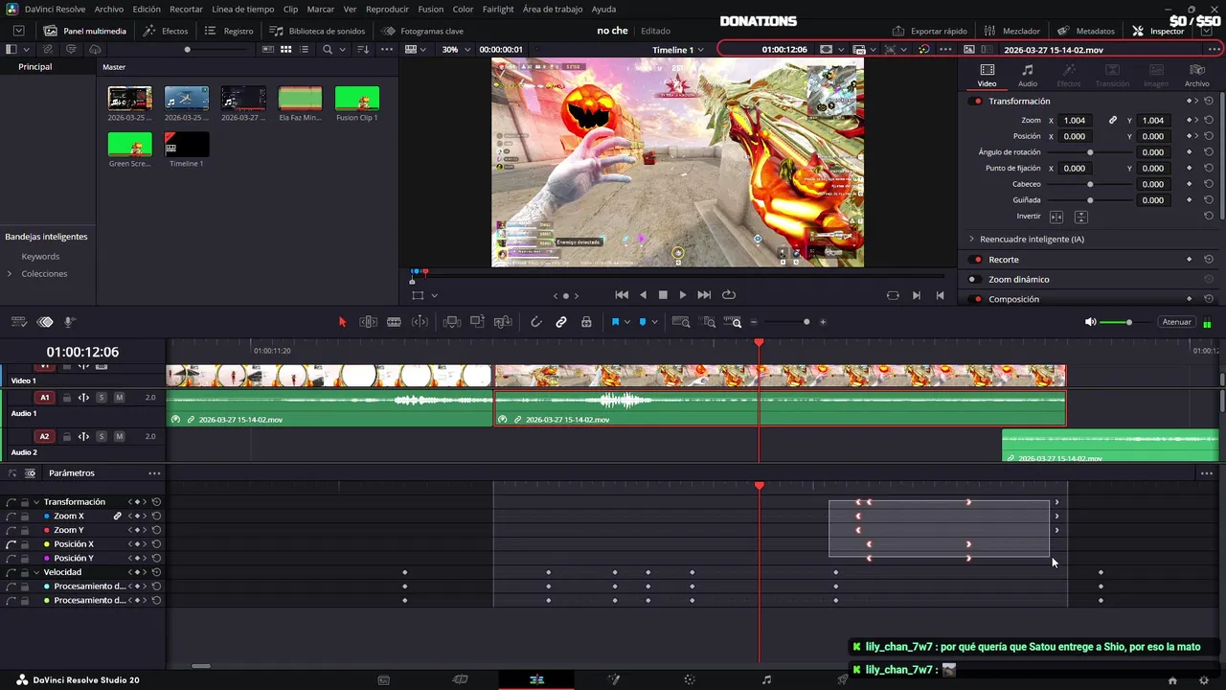
Task: Click the Play button in viewer
Action: coord(682,295)
